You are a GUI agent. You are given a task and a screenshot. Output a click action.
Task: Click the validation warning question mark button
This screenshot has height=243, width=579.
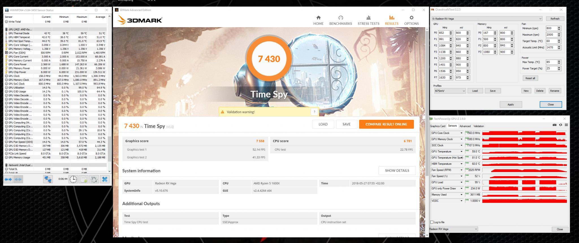click(x=314, y=112)
